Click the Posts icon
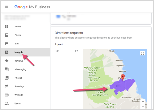Image resolution: width=154 pixels, height=110 pixels. coord(7,35)
